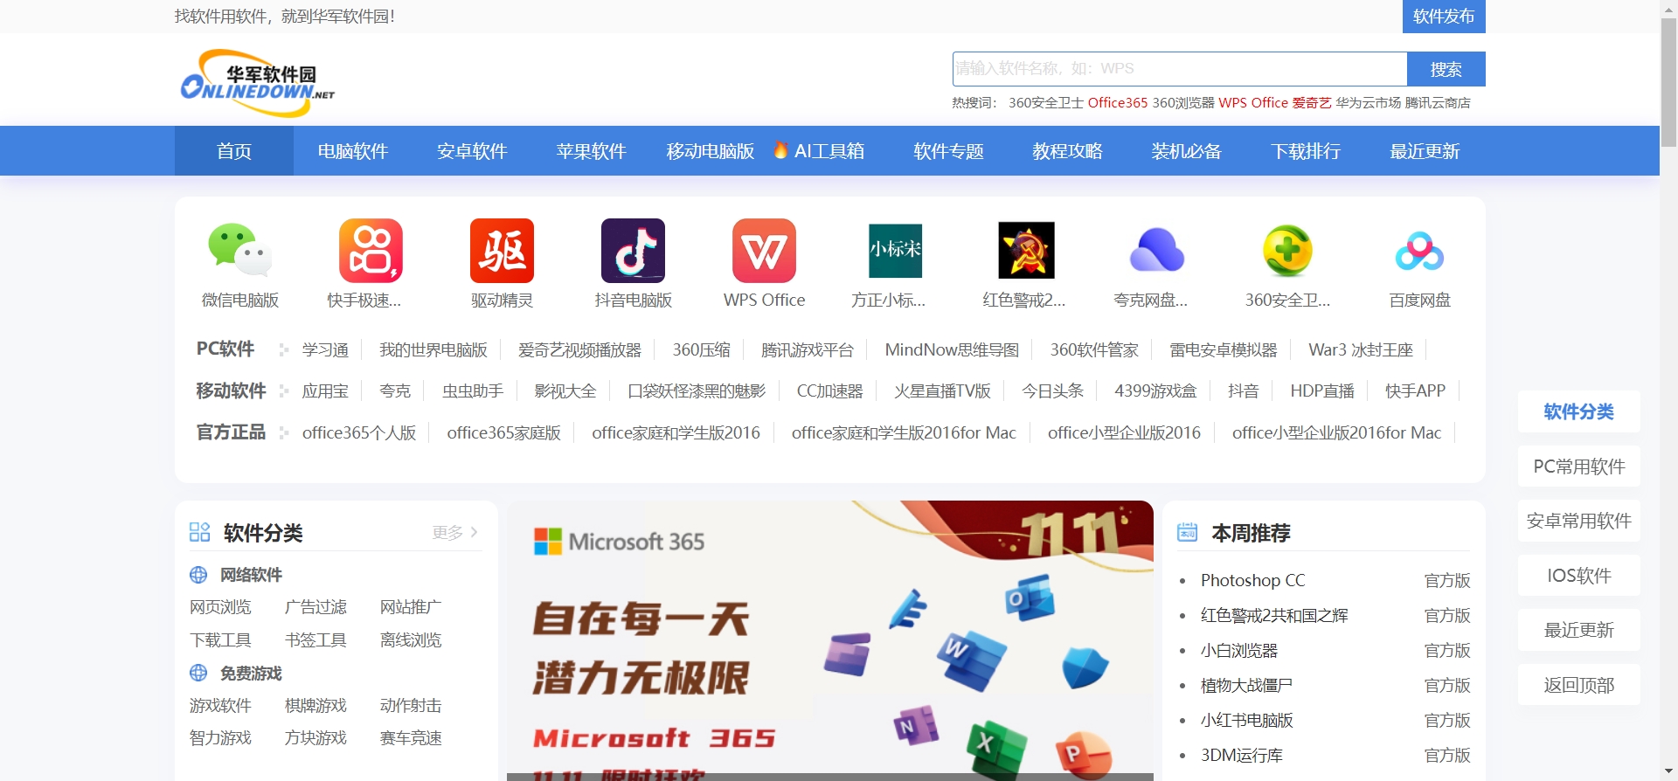
Task: Open the 安卓软件 nav item
Action: tap(472, 151)
